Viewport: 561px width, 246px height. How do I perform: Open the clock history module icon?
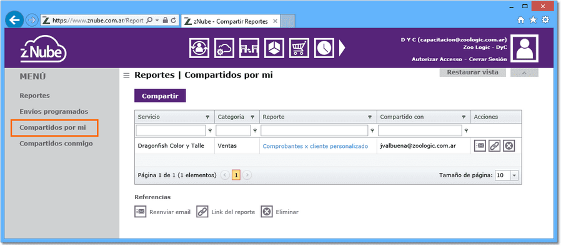click(324, 48)
